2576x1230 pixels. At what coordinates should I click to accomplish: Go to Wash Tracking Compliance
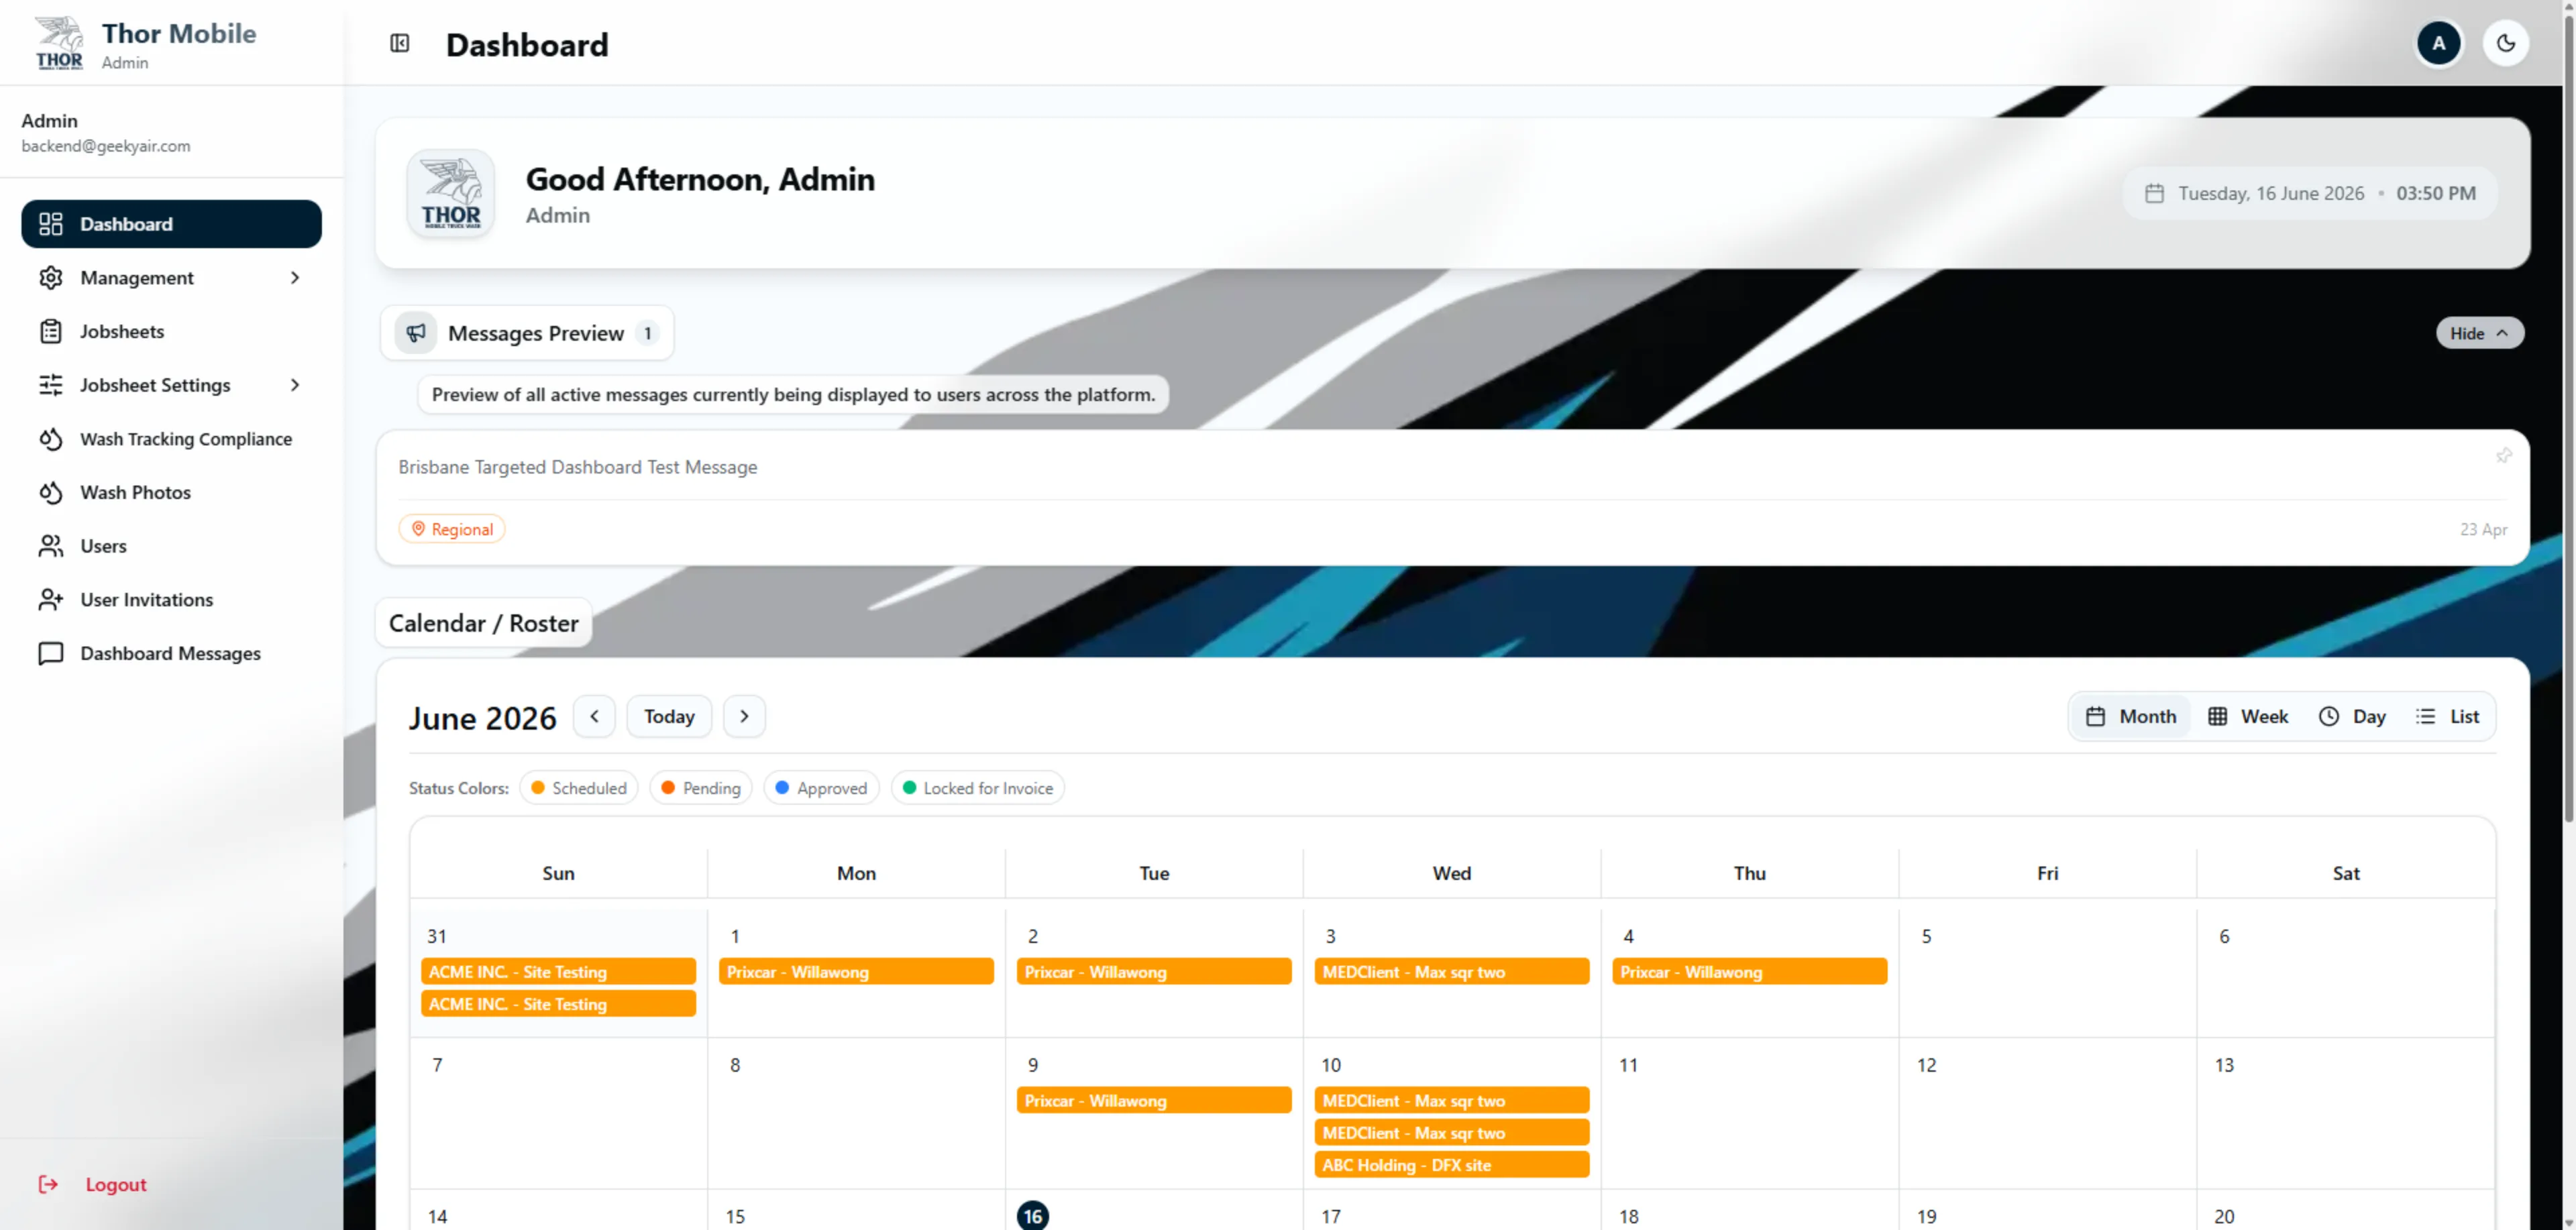(171, 439)
